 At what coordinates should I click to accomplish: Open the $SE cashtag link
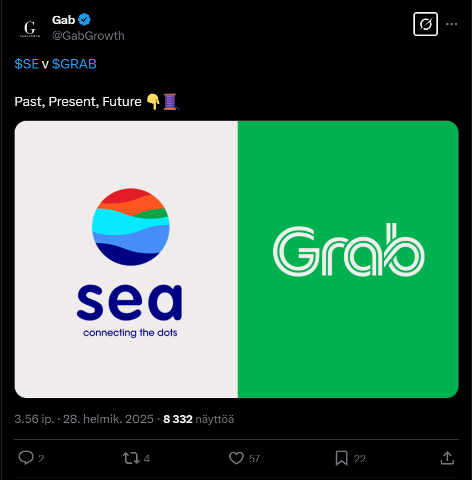tap(27, 64)
